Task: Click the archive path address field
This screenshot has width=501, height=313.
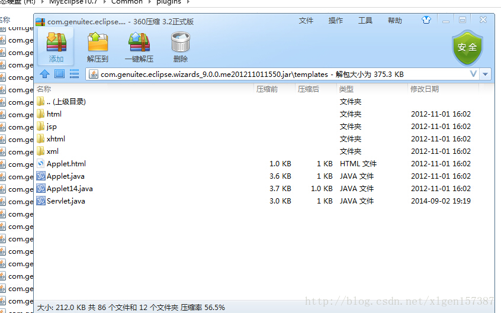Action: click(282, 74)
